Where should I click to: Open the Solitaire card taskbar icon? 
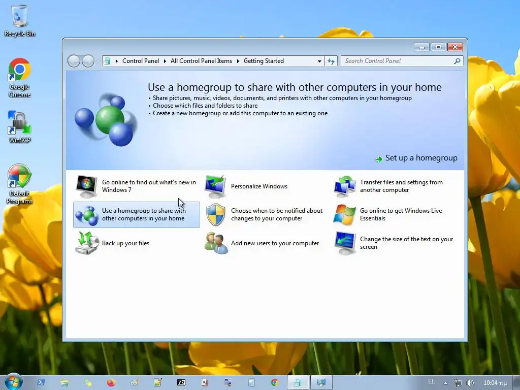click(x=204, y=382)
